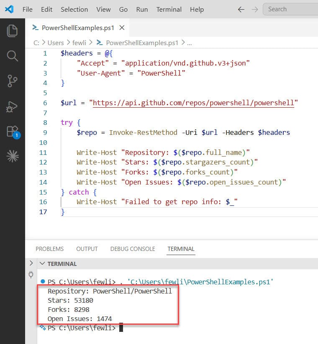The image size is (318, 344).
Task: Click $repo.full_name on line 11
Action: pyautogui.click(x=212, y=152)
